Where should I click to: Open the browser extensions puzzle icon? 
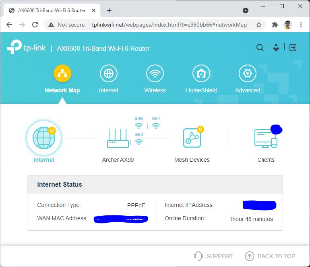(275, 25)
